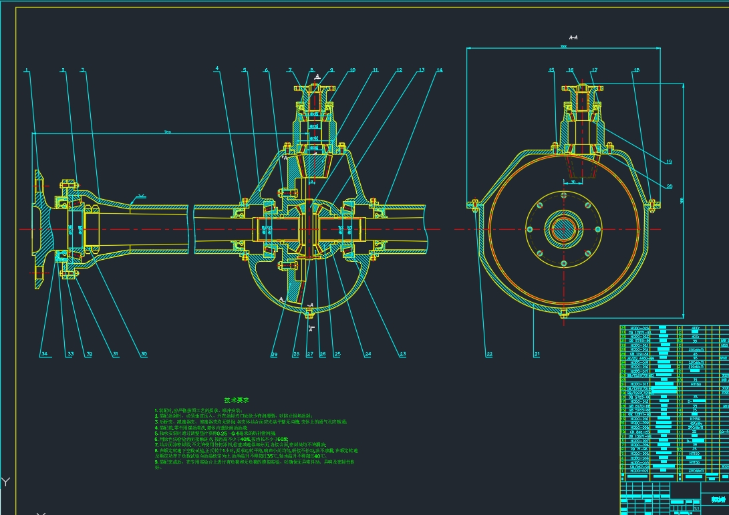The image size is (729, 515).
Task: Click the center hub bore in the A-A view
Action: (565, 229)
